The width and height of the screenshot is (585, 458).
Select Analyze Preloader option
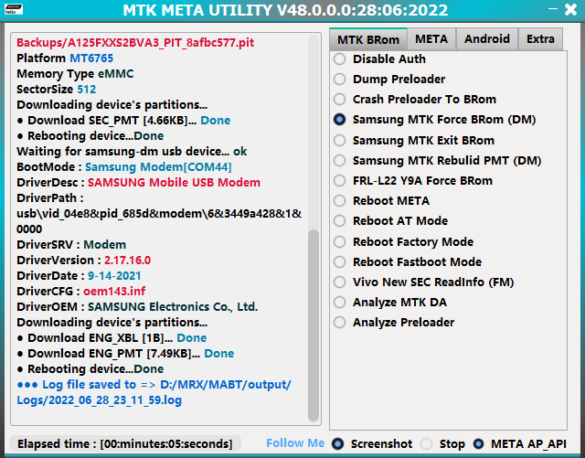[x=394, y=323]
